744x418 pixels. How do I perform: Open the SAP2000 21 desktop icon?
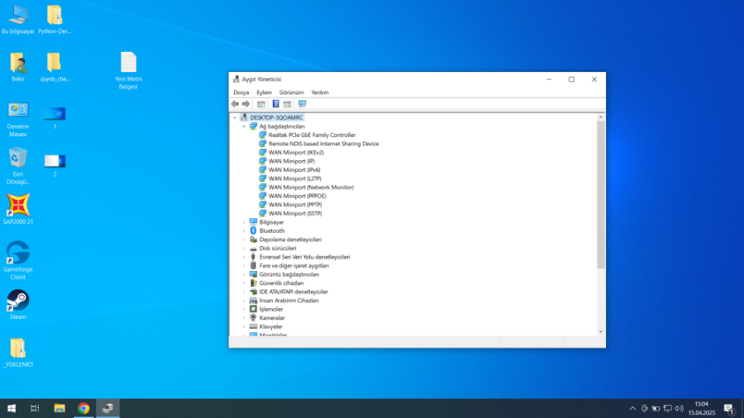[x=18, y=207]
